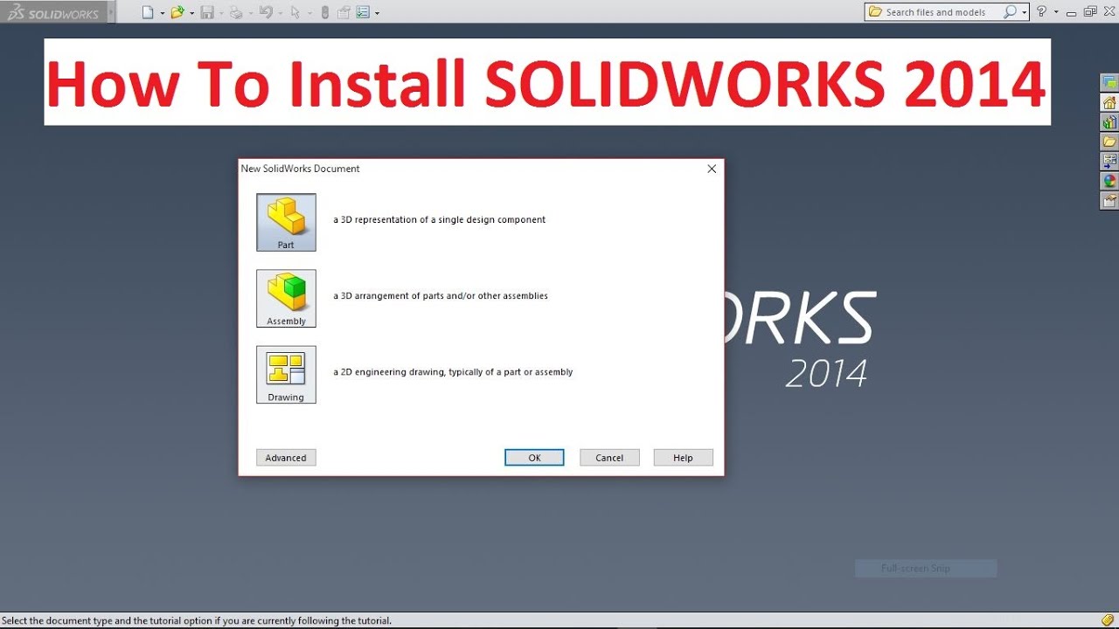Screen dimensions: 1119x629
Task: Select the Assembly document type
Action: click(x=286, y=299)
